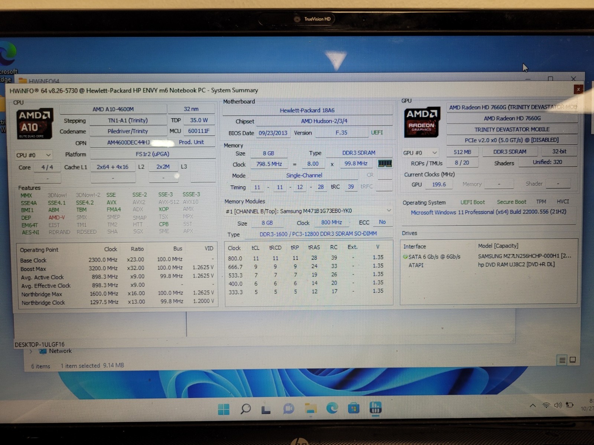This screenshot has height=445, width=594.
Task: Switch Explorer to large icons view
Action: point(573,360)
